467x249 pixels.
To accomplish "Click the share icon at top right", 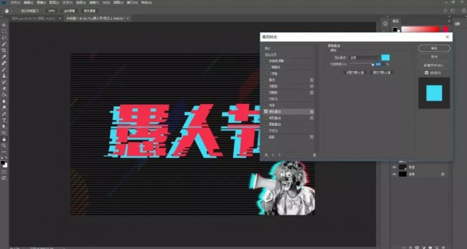I will 464,11.
